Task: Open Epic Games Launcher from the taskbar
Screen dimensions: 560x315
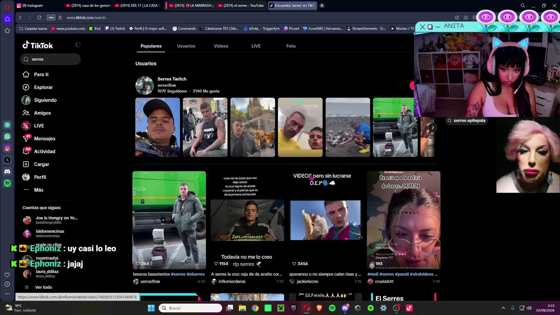Action: click(x=294, y=308)
